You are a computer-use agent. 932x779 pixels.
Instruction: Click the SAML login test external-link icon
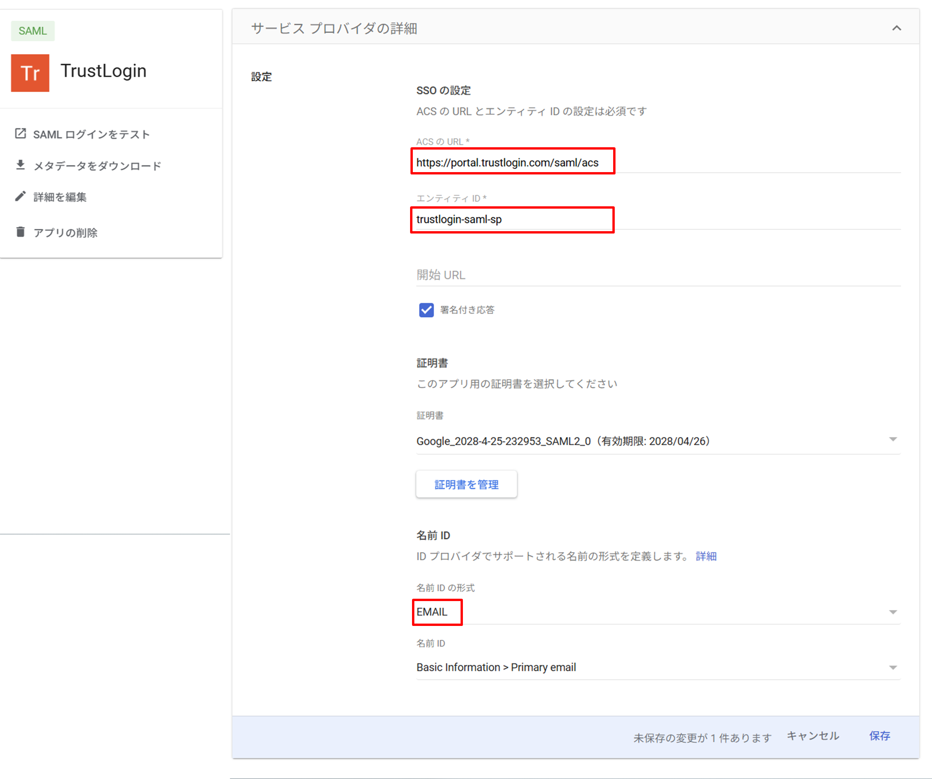tap(21, 134)
